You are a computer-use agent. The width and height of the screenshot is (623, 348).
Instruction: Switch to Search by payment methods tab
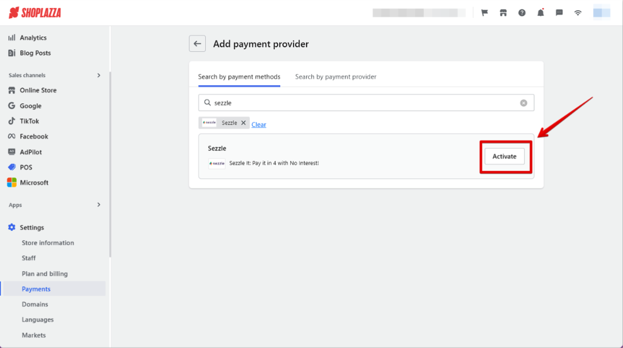[x=239, y=76]
